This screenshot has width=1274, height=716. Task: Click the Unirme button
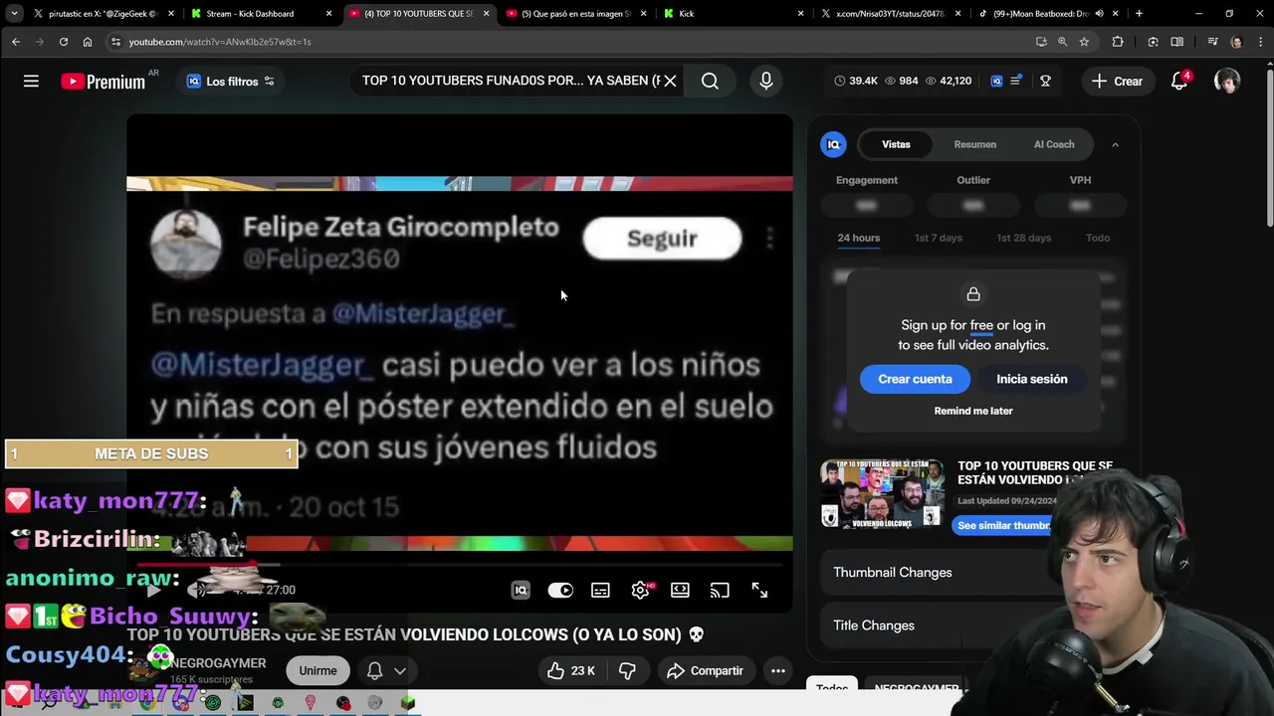pyautogui.click(x=318, y=670)
